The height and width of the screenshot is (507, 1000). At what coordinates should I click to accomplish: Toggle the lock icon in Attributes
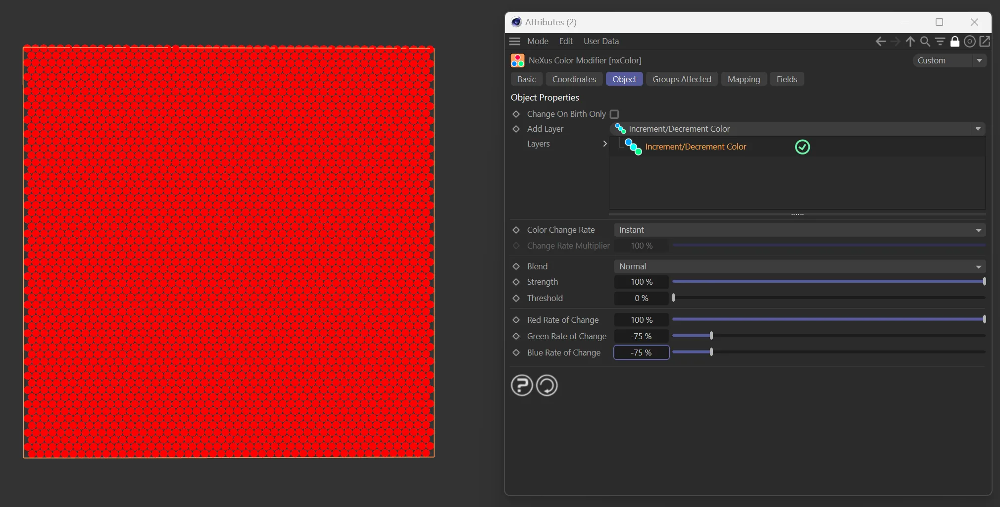[955, 42]
